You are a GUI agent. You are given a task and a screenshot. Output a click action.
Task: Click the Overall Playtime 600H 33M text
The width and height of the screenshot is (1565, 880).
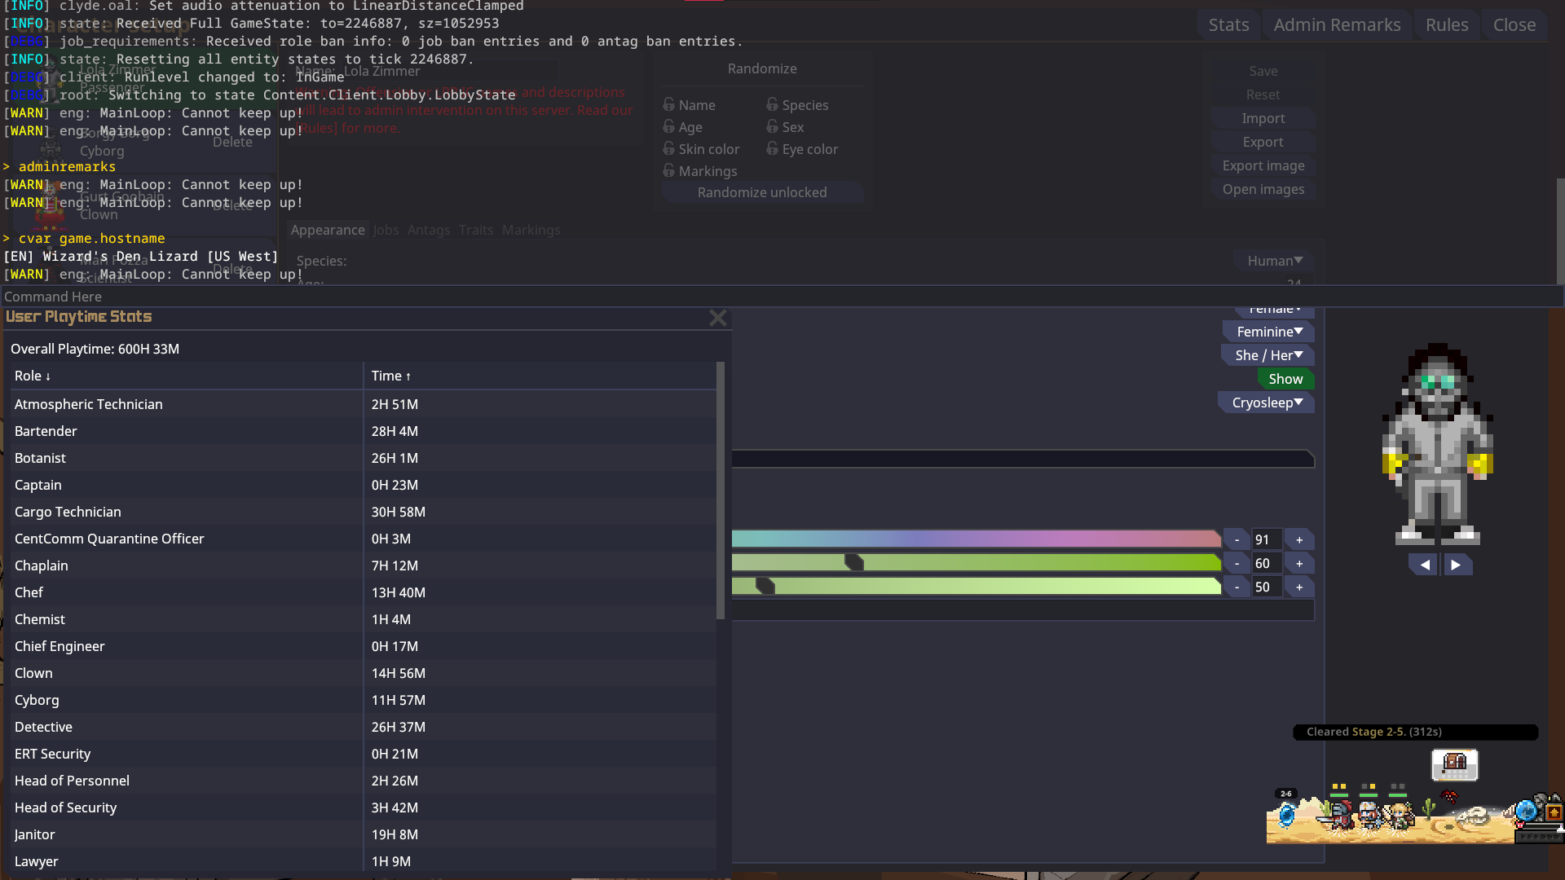[x=95, y=349]
